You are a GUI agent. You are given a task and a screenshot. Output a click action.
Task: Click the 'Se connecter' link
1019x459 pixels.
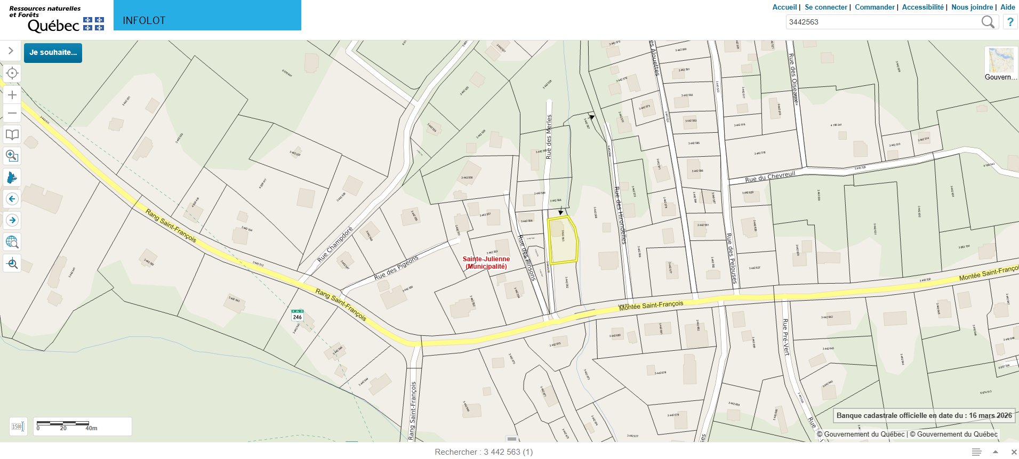click(x=826, y=7)
